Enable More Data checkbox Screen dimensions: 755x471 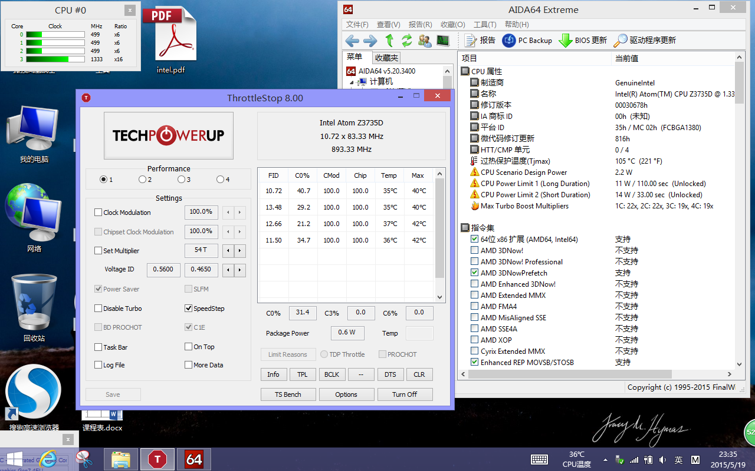[189, 365]
